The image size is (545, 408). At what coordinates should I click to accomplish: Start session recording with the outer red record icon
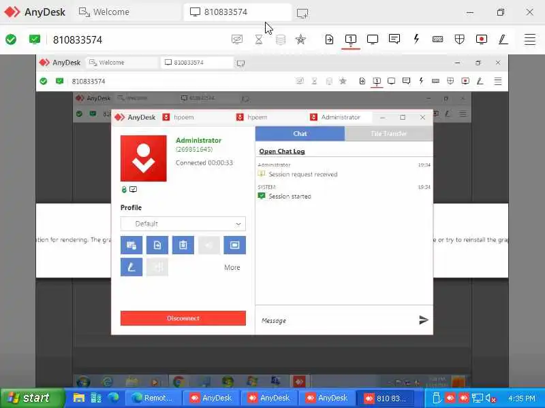(x=482, y=39)
